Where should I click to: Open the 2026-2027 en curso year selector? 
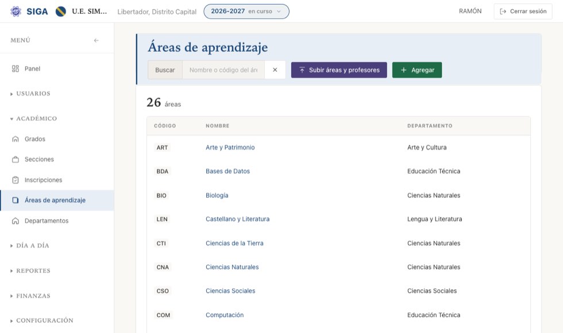(246, 12)
